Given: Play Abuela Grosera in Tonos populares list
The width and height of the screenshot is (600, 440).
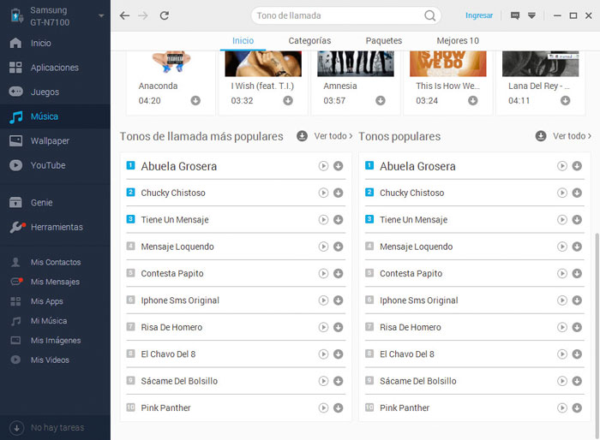Looking at the screenshot, I should pos(562,166).
